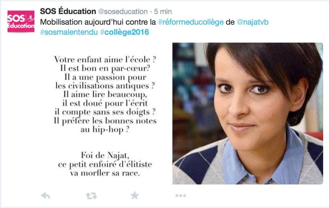Follow the #réformeducollège hashtag
Viewport: 329px width, 208px height.
pos(191,22)
